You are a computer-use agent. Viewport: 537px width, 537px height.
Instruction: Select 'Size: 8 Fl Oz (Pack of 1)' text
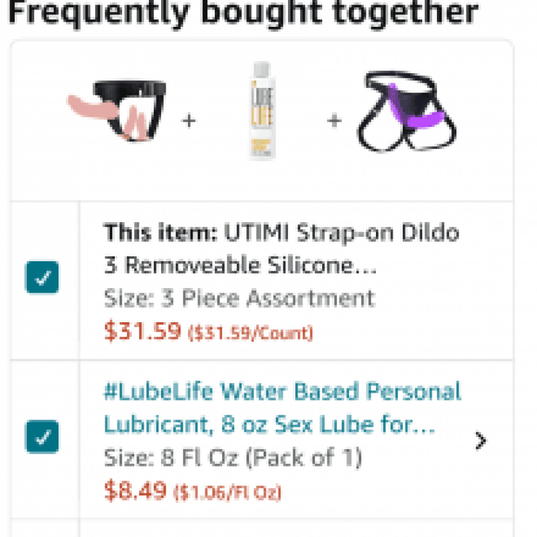tap(232, 458)
